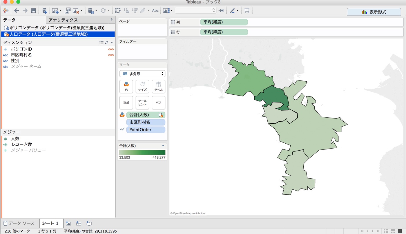This screenshot has height=234, width=406.
Task: Click the green color legend gradient
Action: pyautogui.click(x=142, y=152)
